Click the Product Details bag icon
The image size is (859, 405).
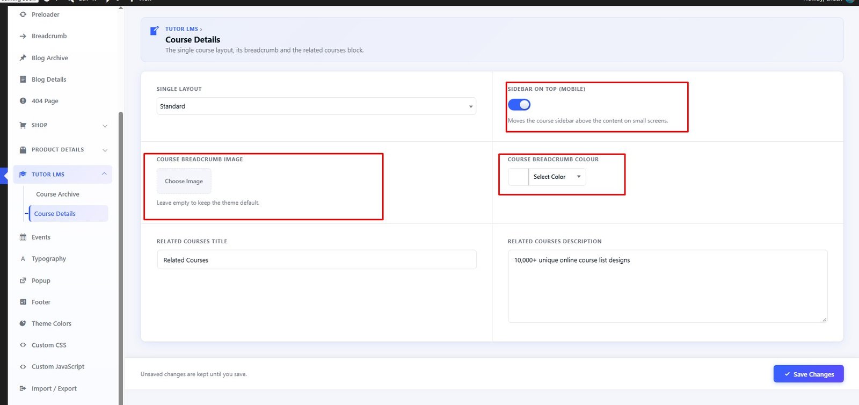pyautogui.click(x=23, y=150)
